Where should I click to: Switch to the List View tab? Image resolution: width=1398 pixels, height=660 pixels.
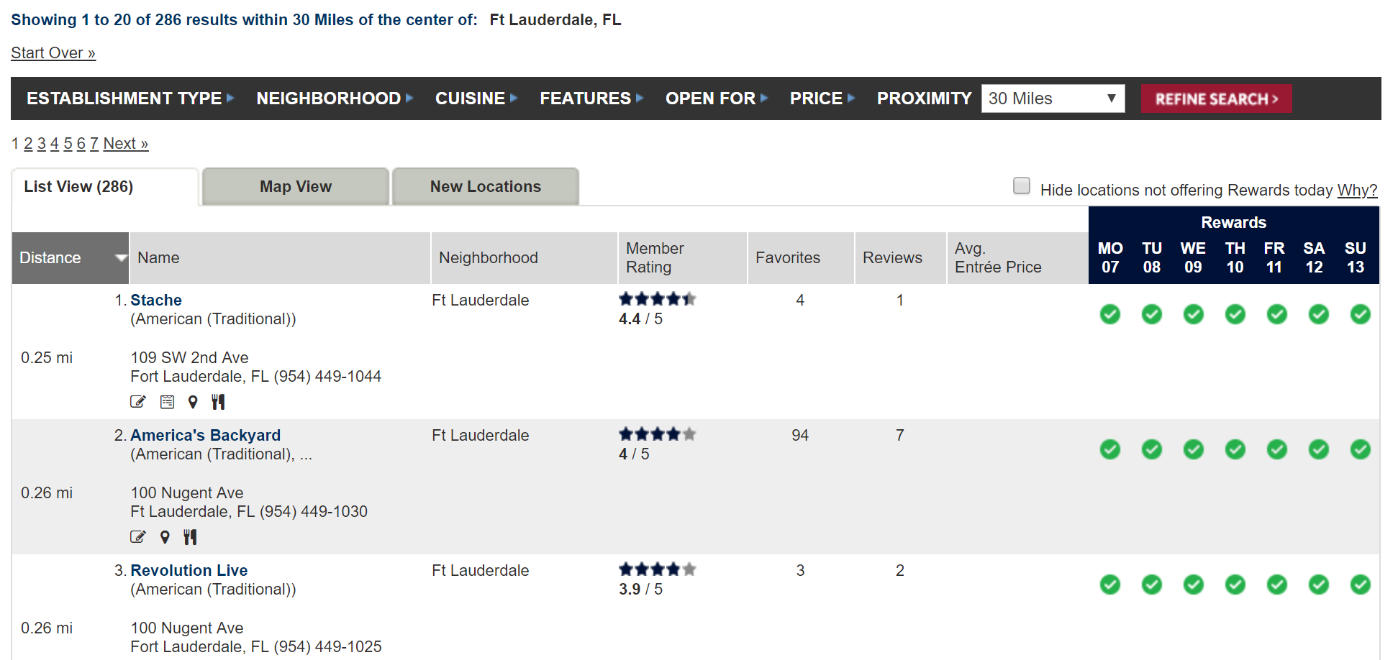pyautogui.click(x=105, y=187)
